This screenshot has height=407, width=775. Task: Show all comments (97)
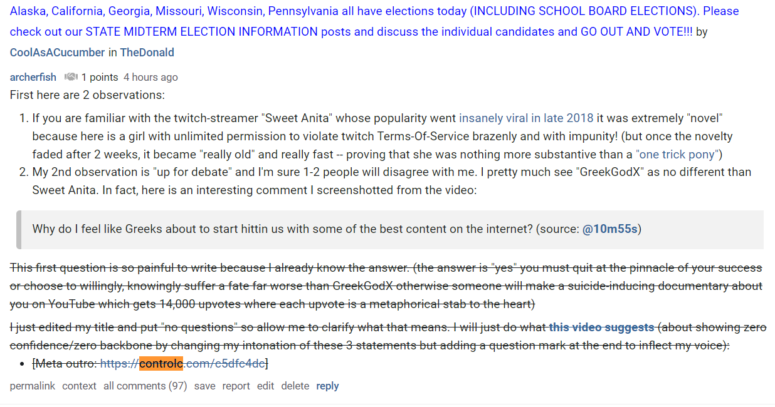tap(145, 386)
